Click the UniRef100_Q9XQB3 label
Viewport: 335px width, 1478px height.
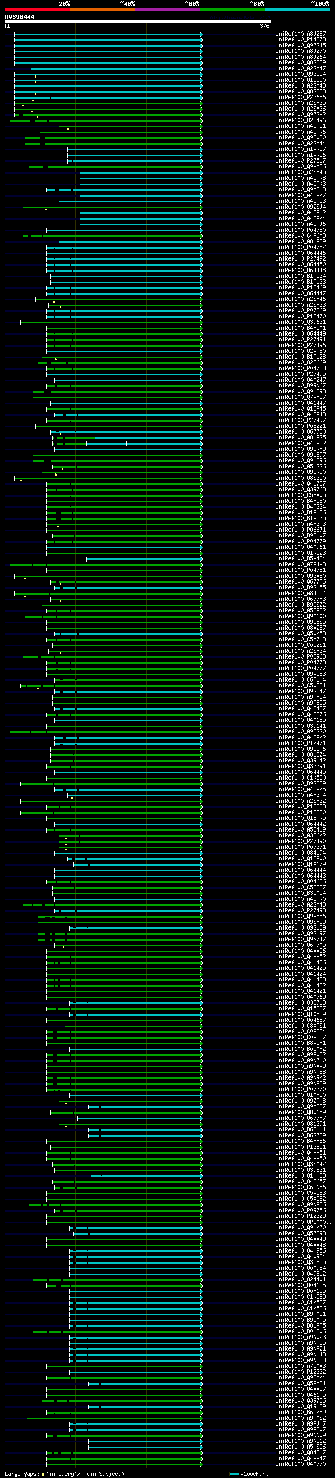click(x=300, y=674)
